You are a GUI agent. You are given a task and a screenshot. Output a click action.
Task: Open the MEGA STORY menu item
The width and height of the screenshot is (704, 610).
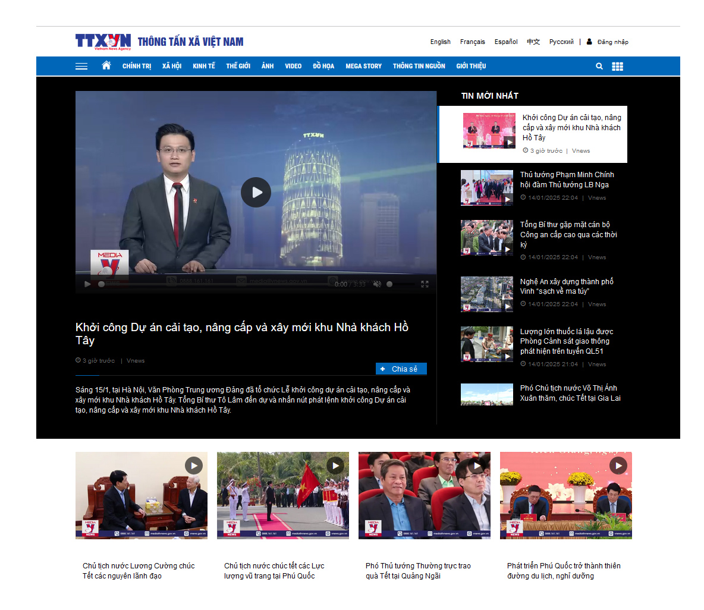363,66
